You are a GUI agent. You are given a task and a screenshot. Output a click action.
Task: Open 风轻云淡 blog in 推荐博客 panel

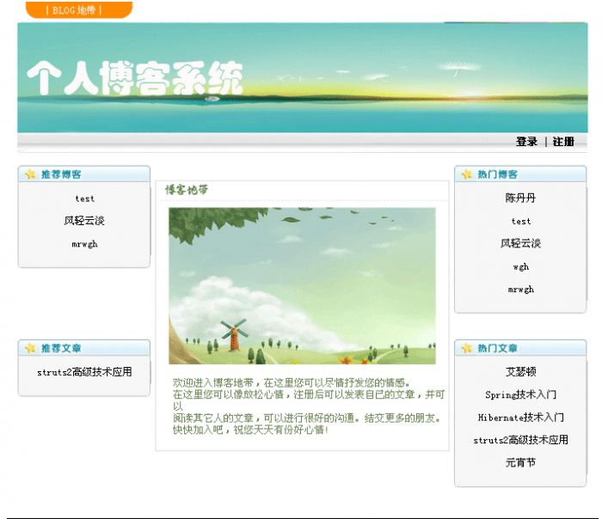pyautogui.click(x=84, y=221)
